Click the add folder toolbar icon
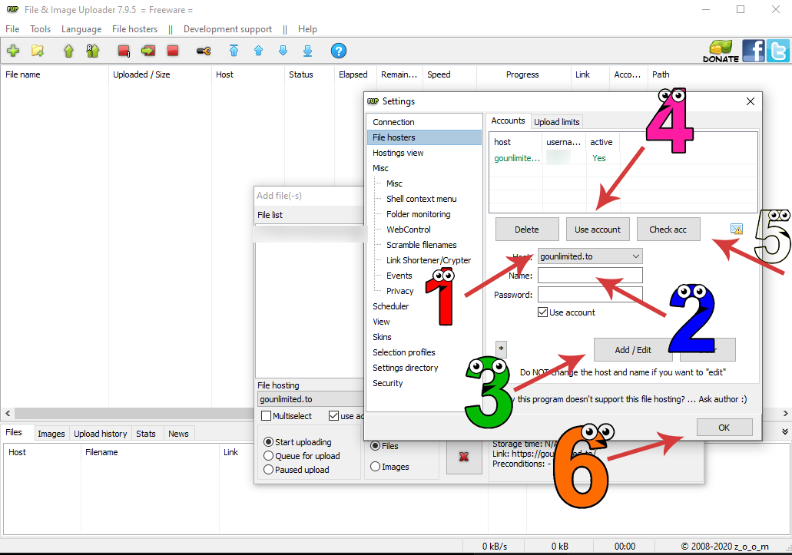This screenshot has height=555, width=792. tap(37, 51)
